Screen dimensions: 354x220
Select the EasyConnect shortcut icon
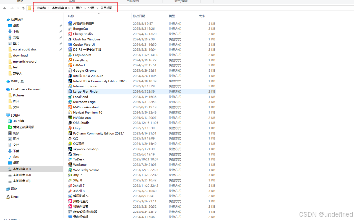(x=70, y=55)
